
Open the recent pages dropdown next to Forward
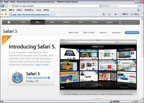[x=10, y=6]
